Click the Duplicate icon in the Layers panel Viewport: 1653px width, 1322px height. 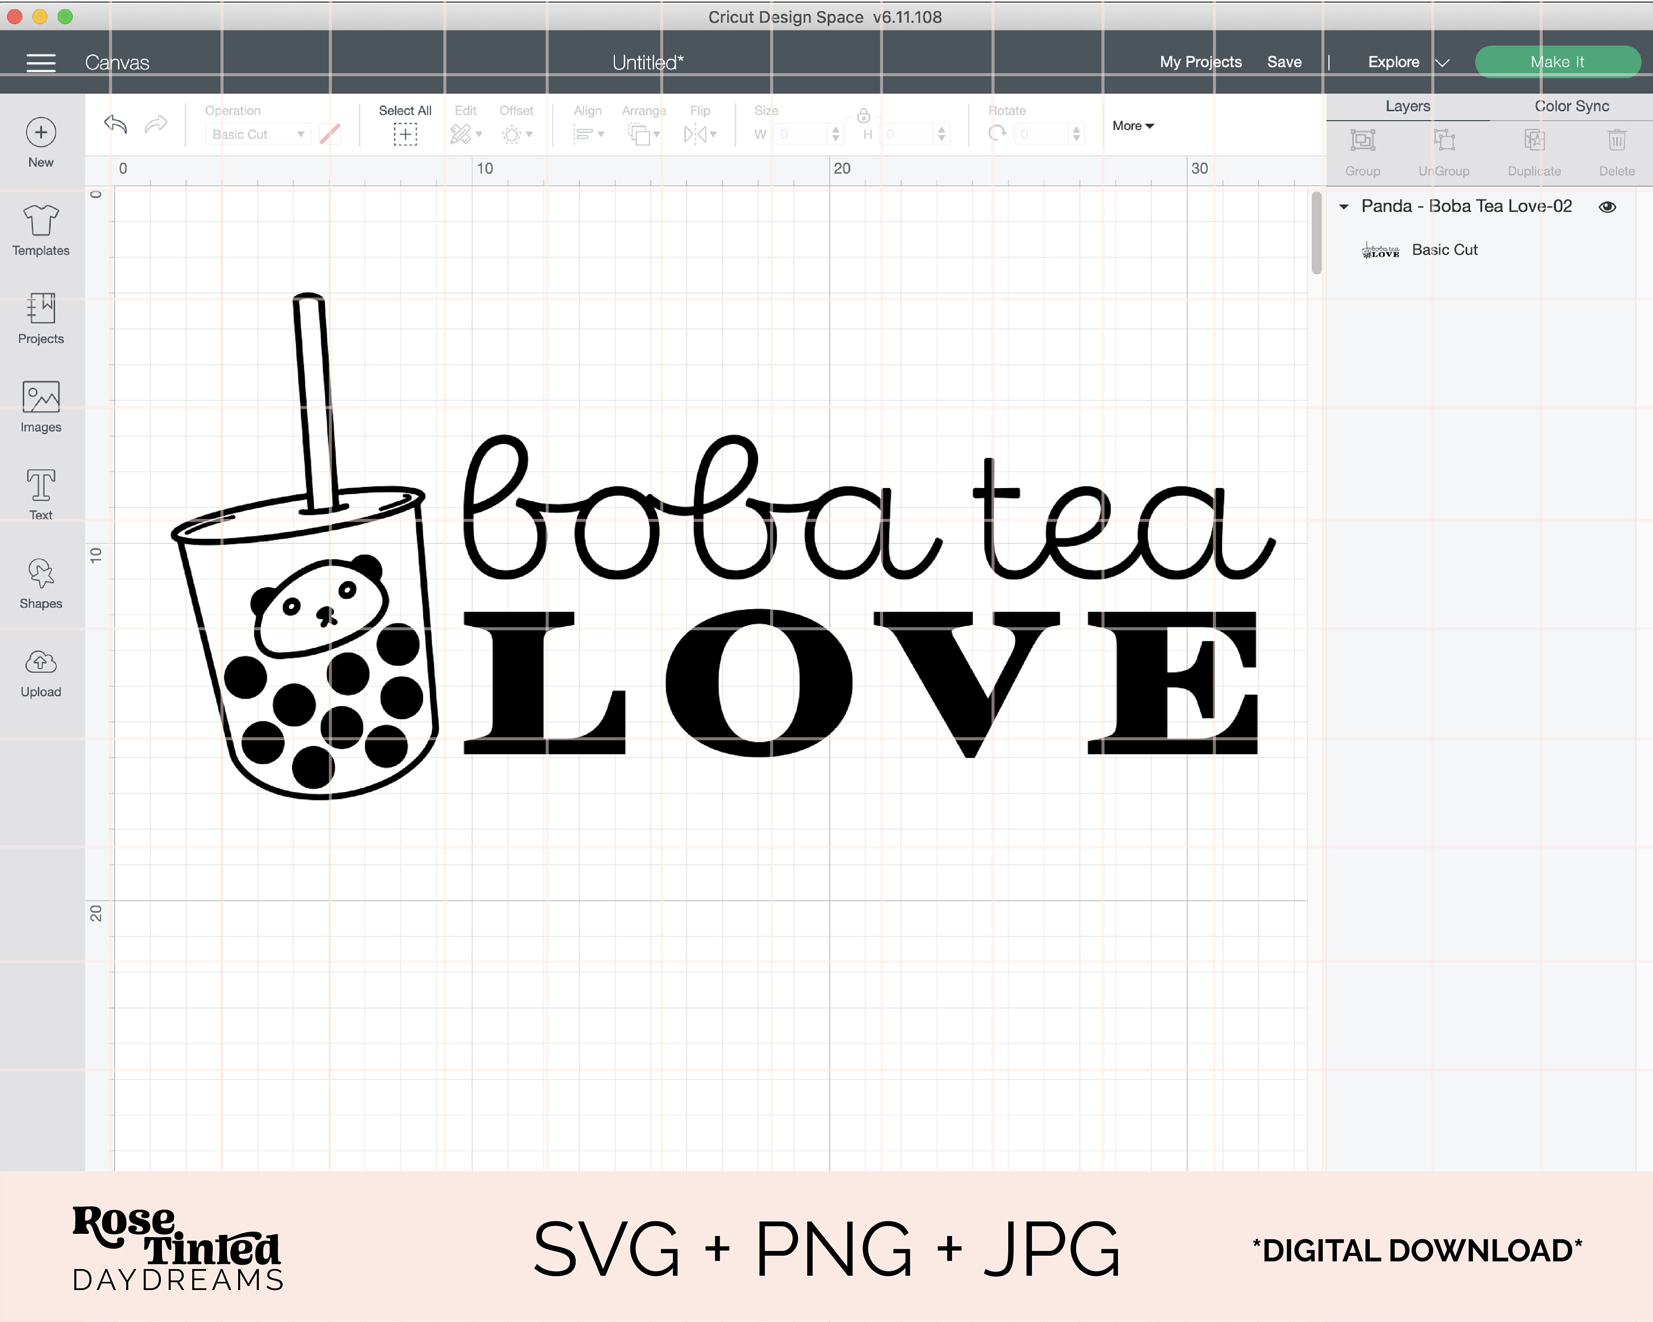1533,140
